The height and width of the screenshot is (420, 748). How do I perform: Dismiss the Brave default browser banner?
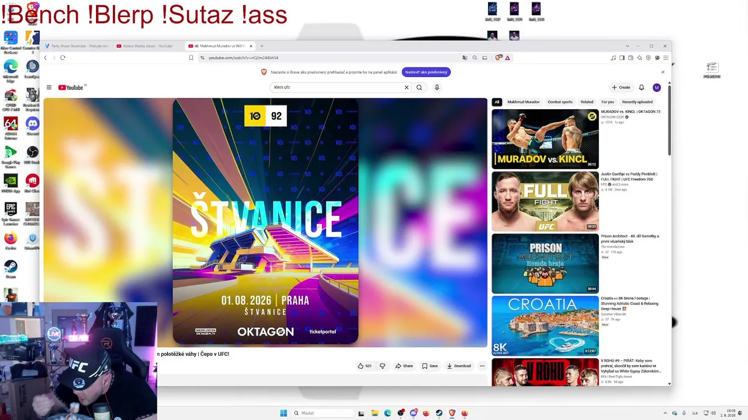(x=663, y=72)
